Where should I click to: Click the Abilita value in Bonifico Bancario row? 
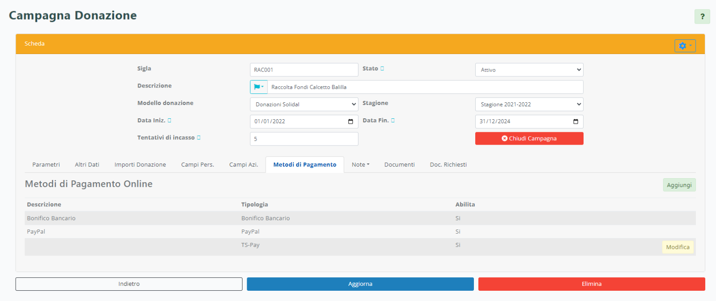point(458,218)
